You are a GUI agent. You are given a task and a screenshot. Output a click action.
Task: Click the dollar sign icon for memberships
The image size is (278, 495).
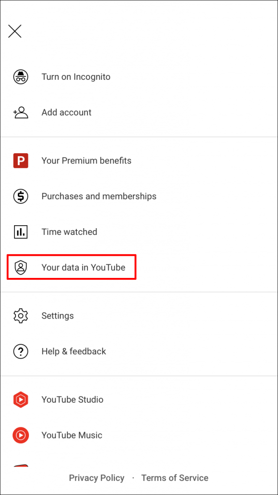point(21,196)
